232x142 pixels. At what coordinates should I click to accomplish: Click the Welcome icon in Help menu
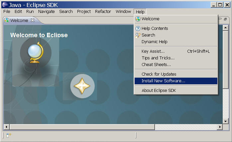[138, 19]
